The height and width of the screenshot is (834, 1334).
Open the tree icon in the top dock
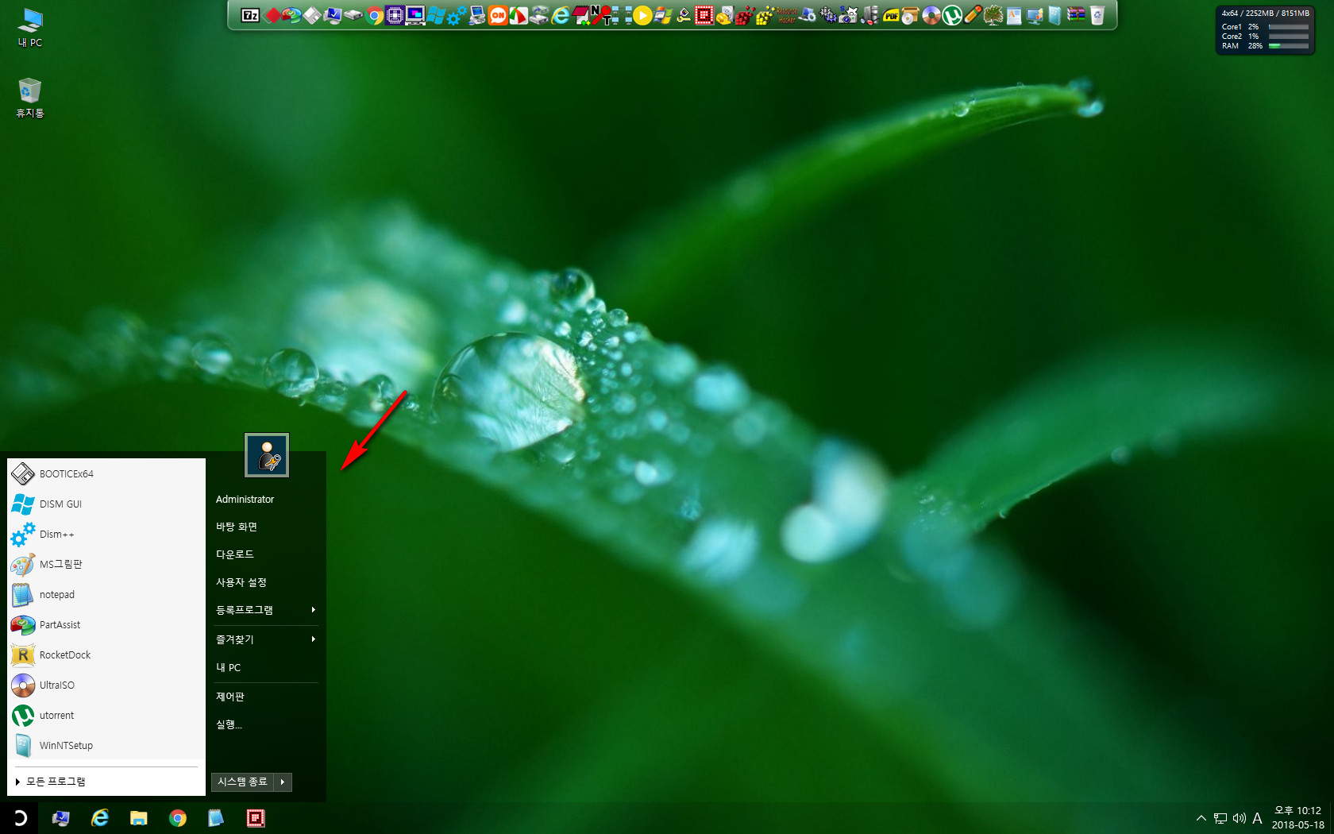tap(993, 15)
